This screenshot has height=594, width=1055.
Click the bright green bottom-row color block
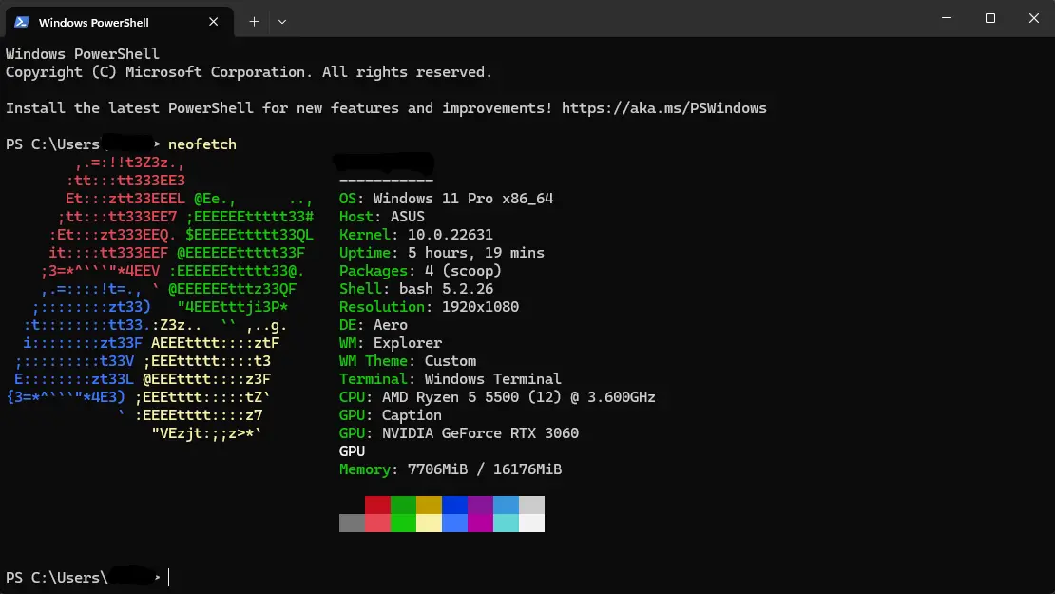(403, 524)
